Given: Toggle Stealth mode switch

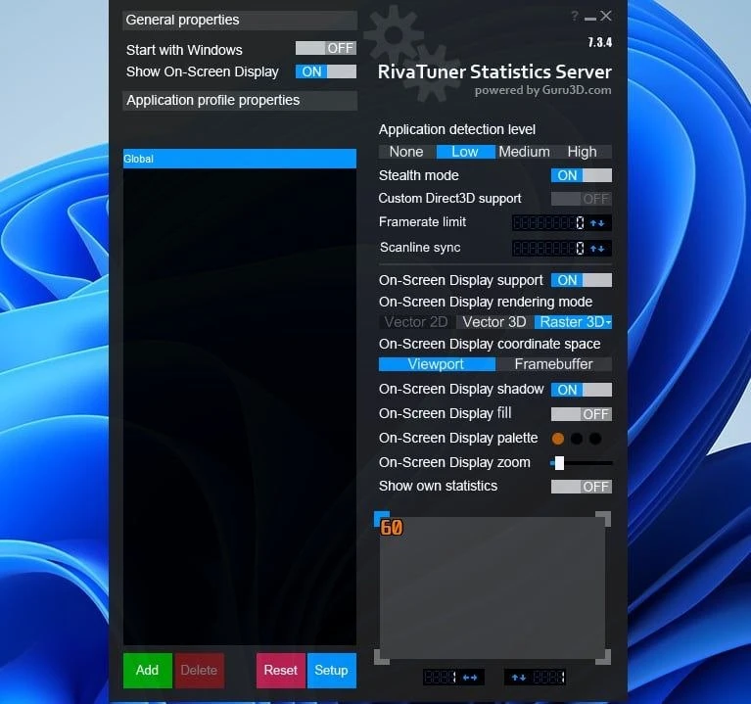Looking at the screenshot, I should point(582,175).
